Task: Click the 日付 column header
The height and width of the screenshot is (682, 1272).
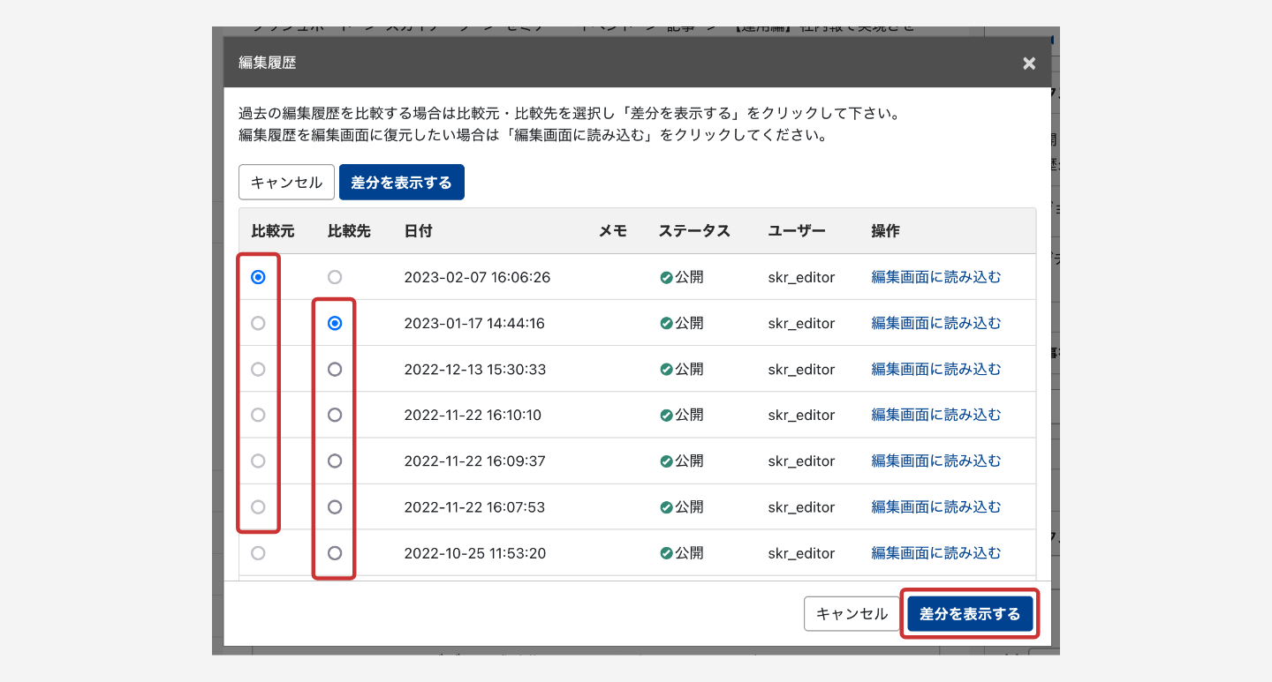Action: click(418, 231)
